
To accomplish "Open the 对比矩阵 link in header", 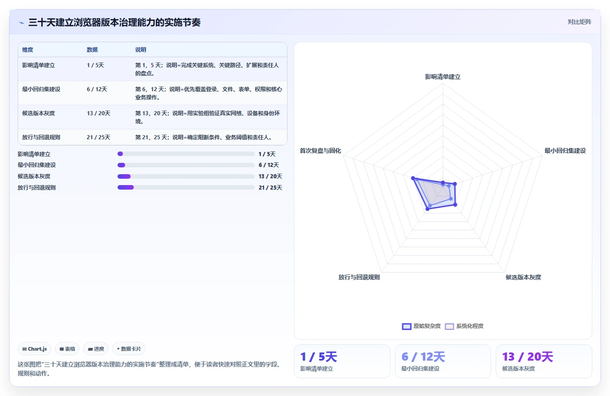I will point(579,22).
